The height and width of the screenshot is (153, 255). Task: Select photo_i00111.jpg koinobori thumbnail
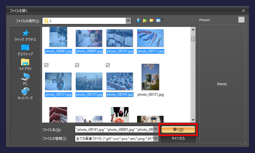point(150,38)
